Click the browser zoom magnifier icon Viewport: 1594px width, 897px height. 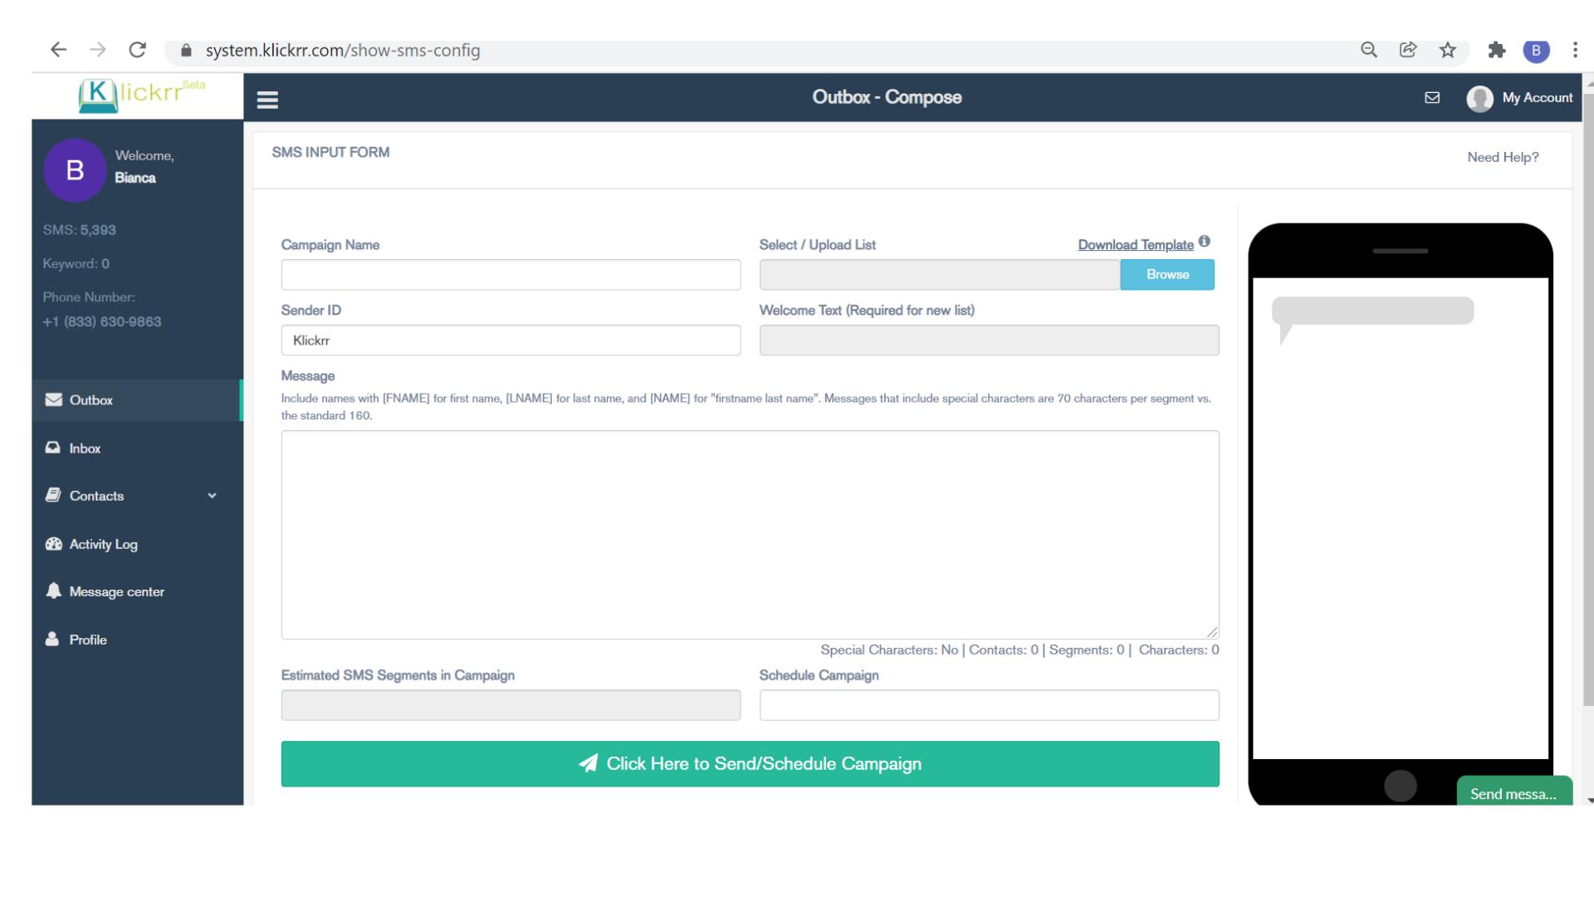[1369, 50]
